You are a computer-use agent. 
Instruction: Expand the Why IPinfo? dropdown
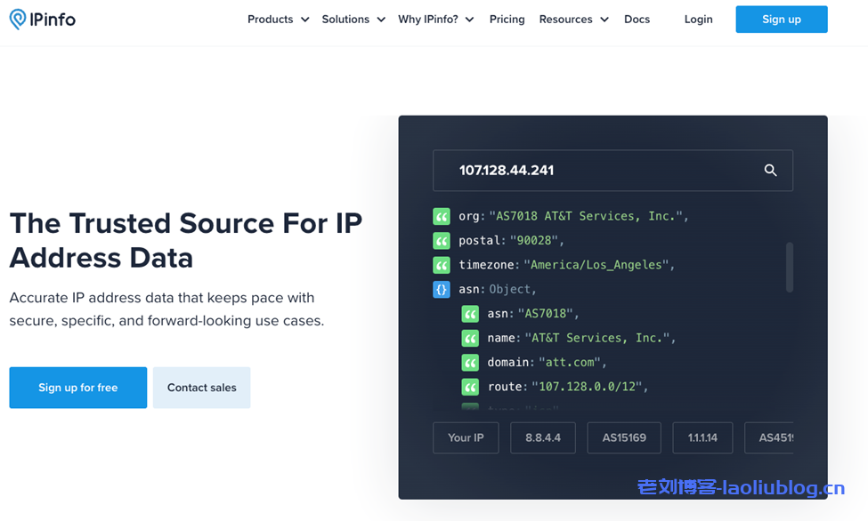[x=435, y=20]
